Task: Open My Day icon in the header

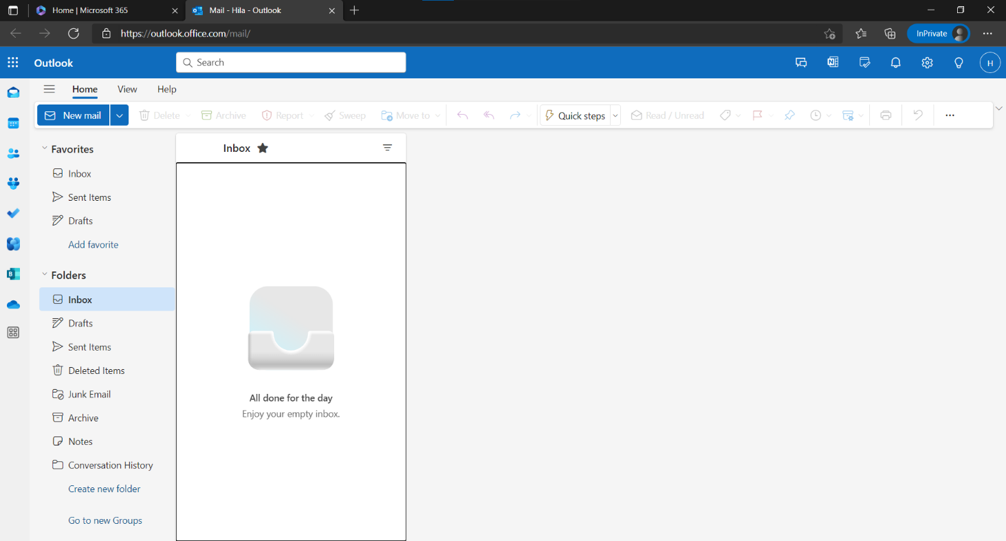Action: pos(865,63)
